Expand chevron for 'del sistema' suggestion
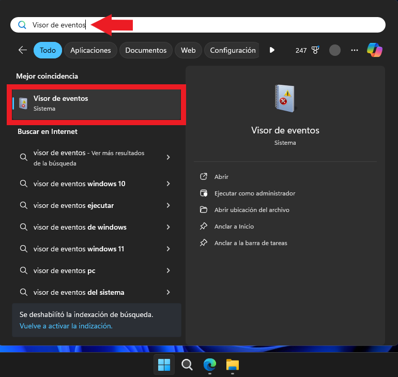Image resolution: width=398 pixels, height=377 pixels. [x=169, y=292]
